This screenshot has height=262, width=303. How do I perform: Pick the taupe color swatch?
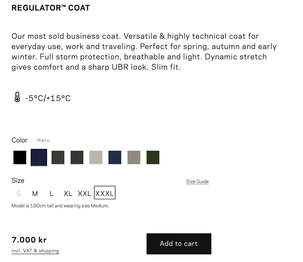(134, 157)
